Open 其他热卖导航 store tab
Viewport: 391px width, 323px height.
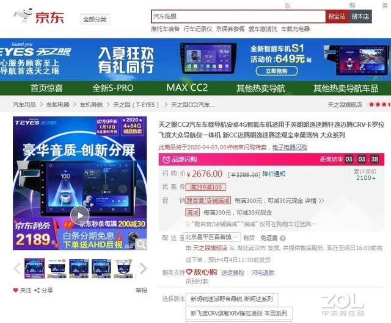tap(261, 88)
